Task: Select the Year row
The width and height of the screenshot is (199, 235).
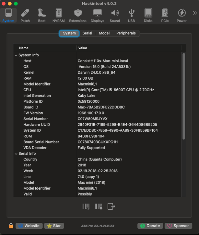Action: coord(97,165)
